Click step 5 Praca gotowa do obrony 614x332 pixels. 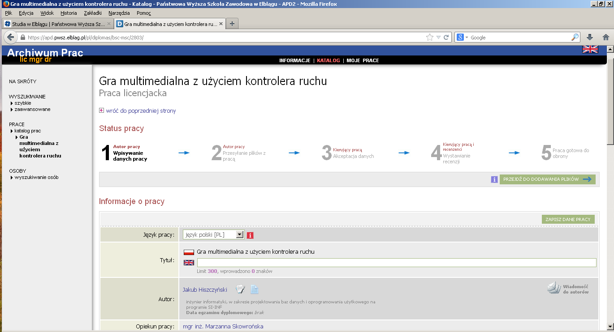point(571,153)
